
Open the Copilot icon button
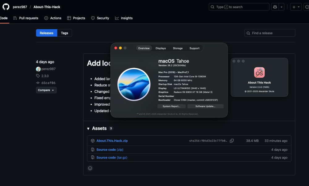point(275,7)
